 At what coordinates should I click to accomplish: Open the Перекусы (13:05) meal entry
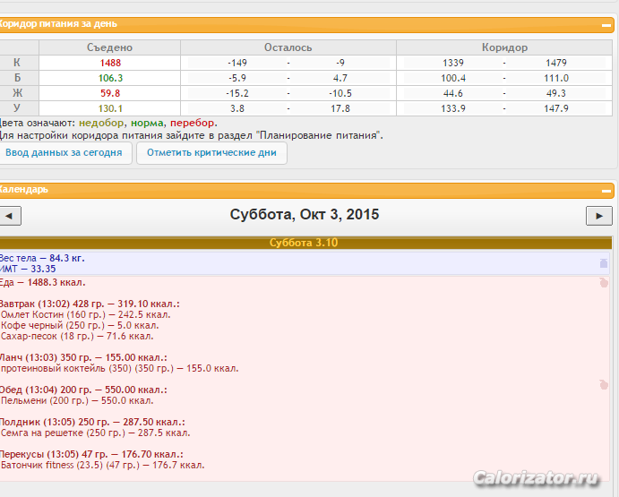click(90, 454)
